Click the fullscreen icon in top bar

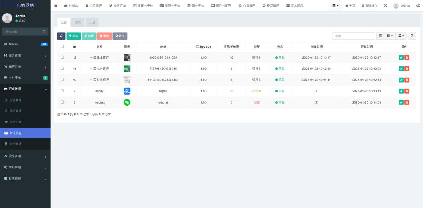[x=385, y=5]
